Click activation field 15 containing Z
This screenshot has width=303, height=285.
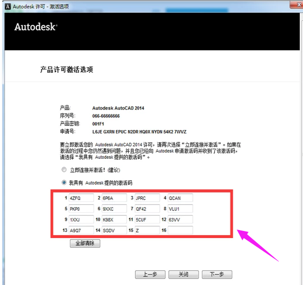[147, 231]
